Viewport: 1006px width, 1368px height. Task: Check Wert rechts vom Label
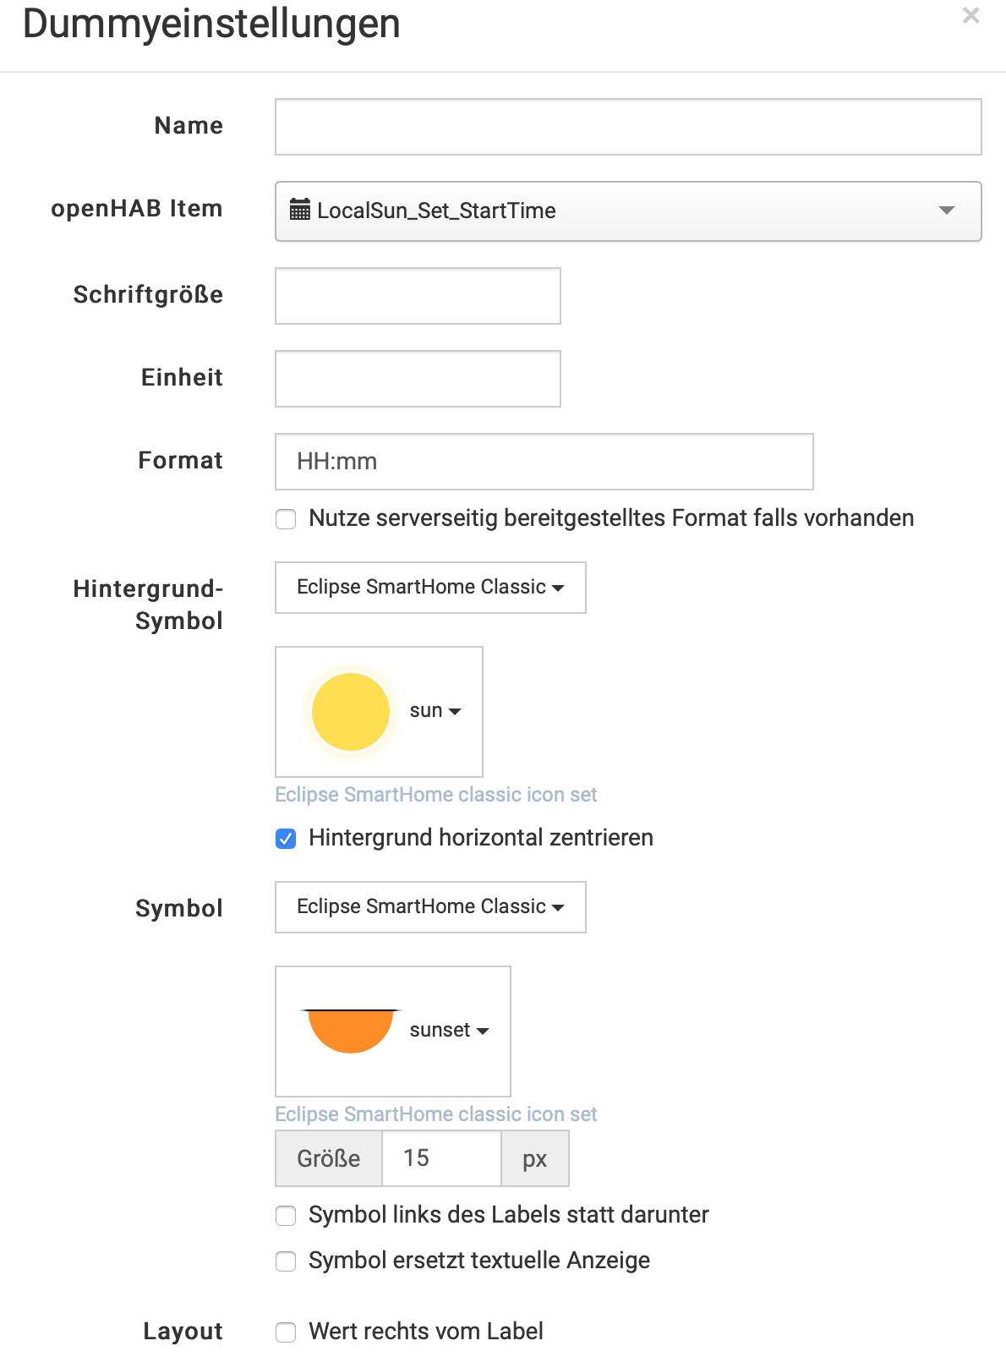[x=286, y=1332]
